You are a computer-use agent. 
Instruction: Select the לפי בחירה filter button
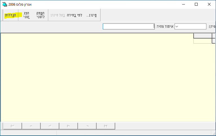[x=75, y=15]
